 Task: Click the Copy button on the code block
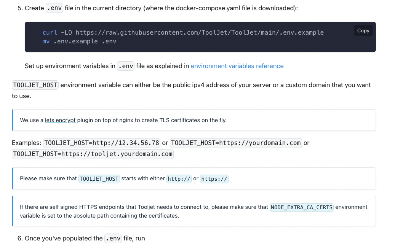pos(363,30)
